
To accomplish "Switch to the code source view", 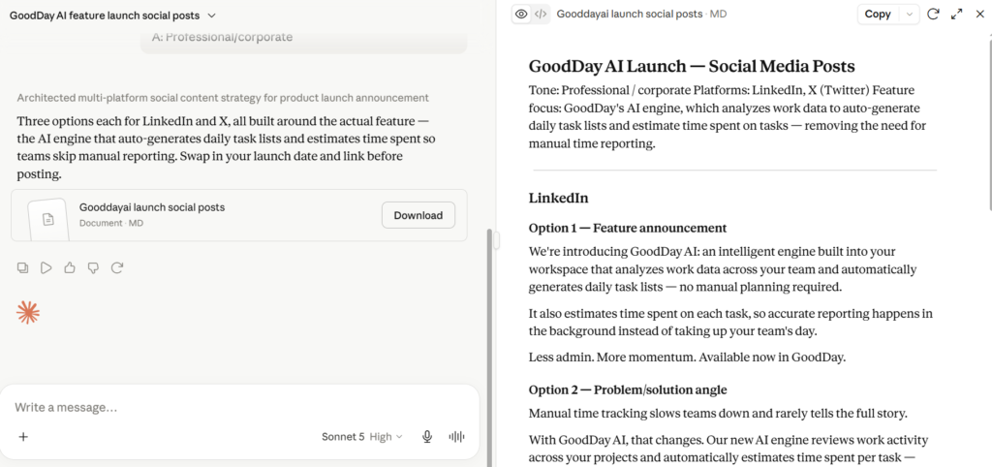I will (x=541, y=14).
